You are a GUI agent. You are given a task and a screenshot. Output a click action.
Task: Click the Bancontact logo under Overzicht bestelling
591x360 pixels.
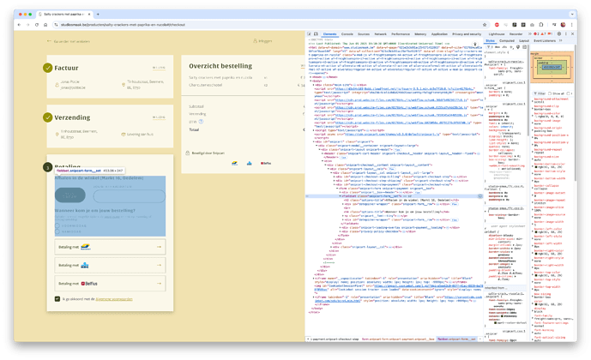[x=234, y=164]
